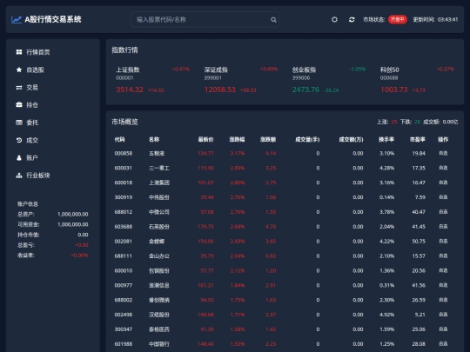Viewport: 470px width, 352px height.
Task: Sort table by 代码 column header
Action: click(x=119, y=139)
